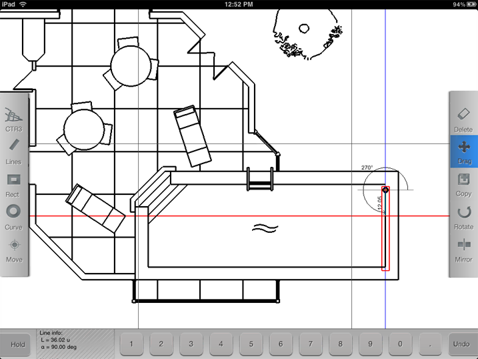Tap number key 3
Image resolution: width=478 pixels, height=359 pixels.
191,344
